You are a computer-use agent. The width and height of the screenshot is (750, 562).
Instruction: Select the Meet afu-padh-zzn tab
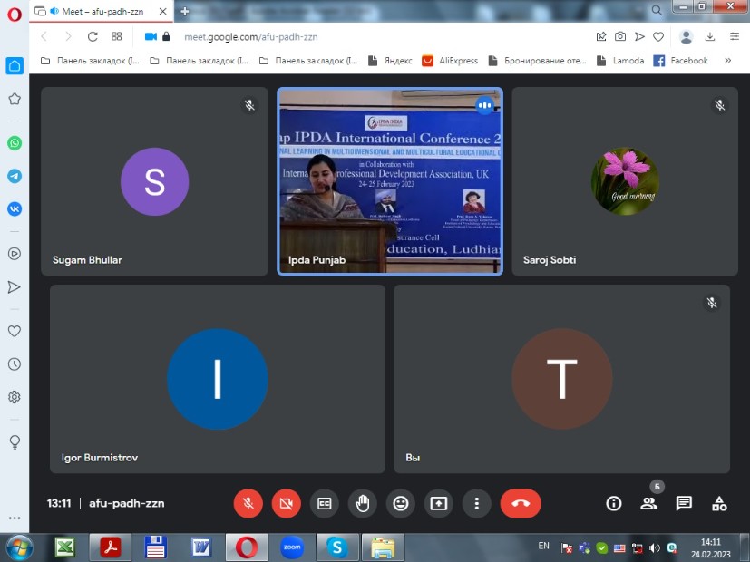tap(100, 11)
